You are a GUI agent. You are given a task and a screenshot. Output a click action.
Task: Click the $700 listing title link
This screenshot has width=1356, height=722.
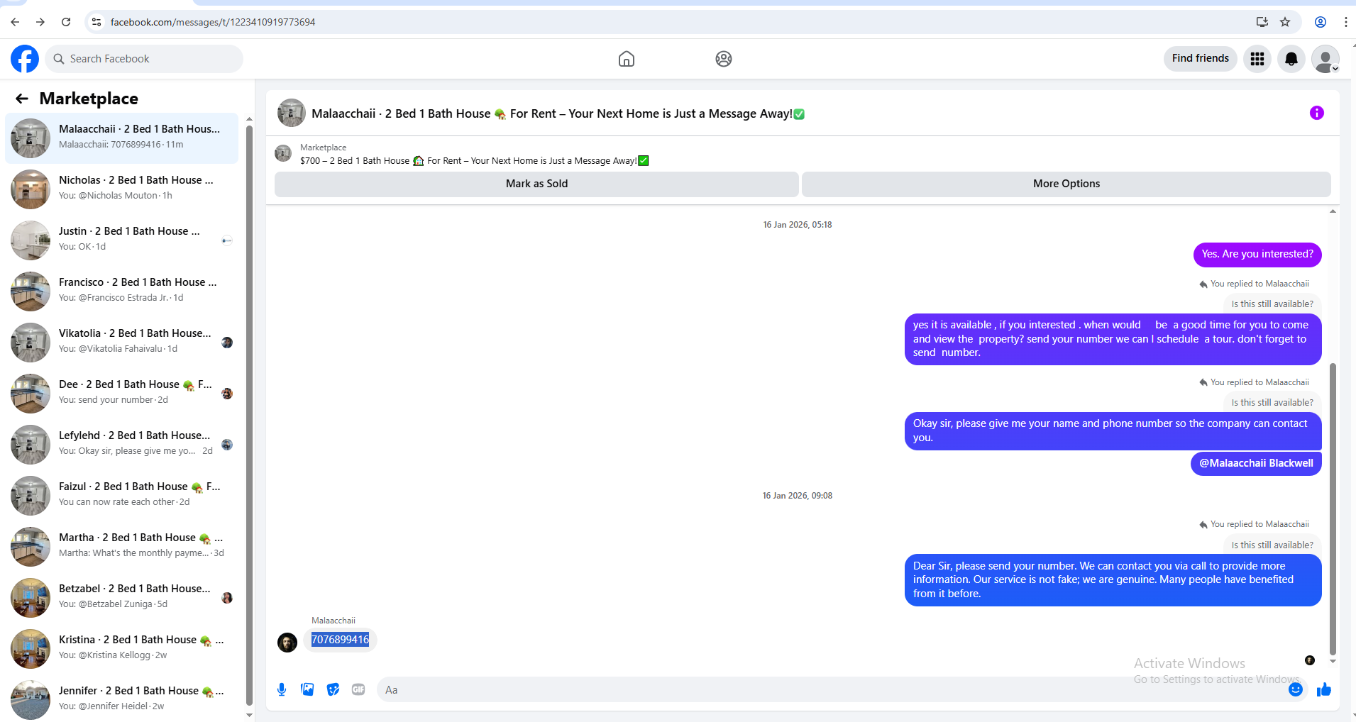click(474, 161)
